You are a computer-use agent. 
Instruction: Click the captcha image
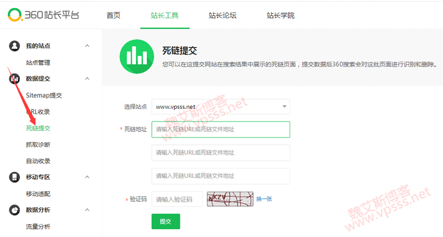point(229,199)
